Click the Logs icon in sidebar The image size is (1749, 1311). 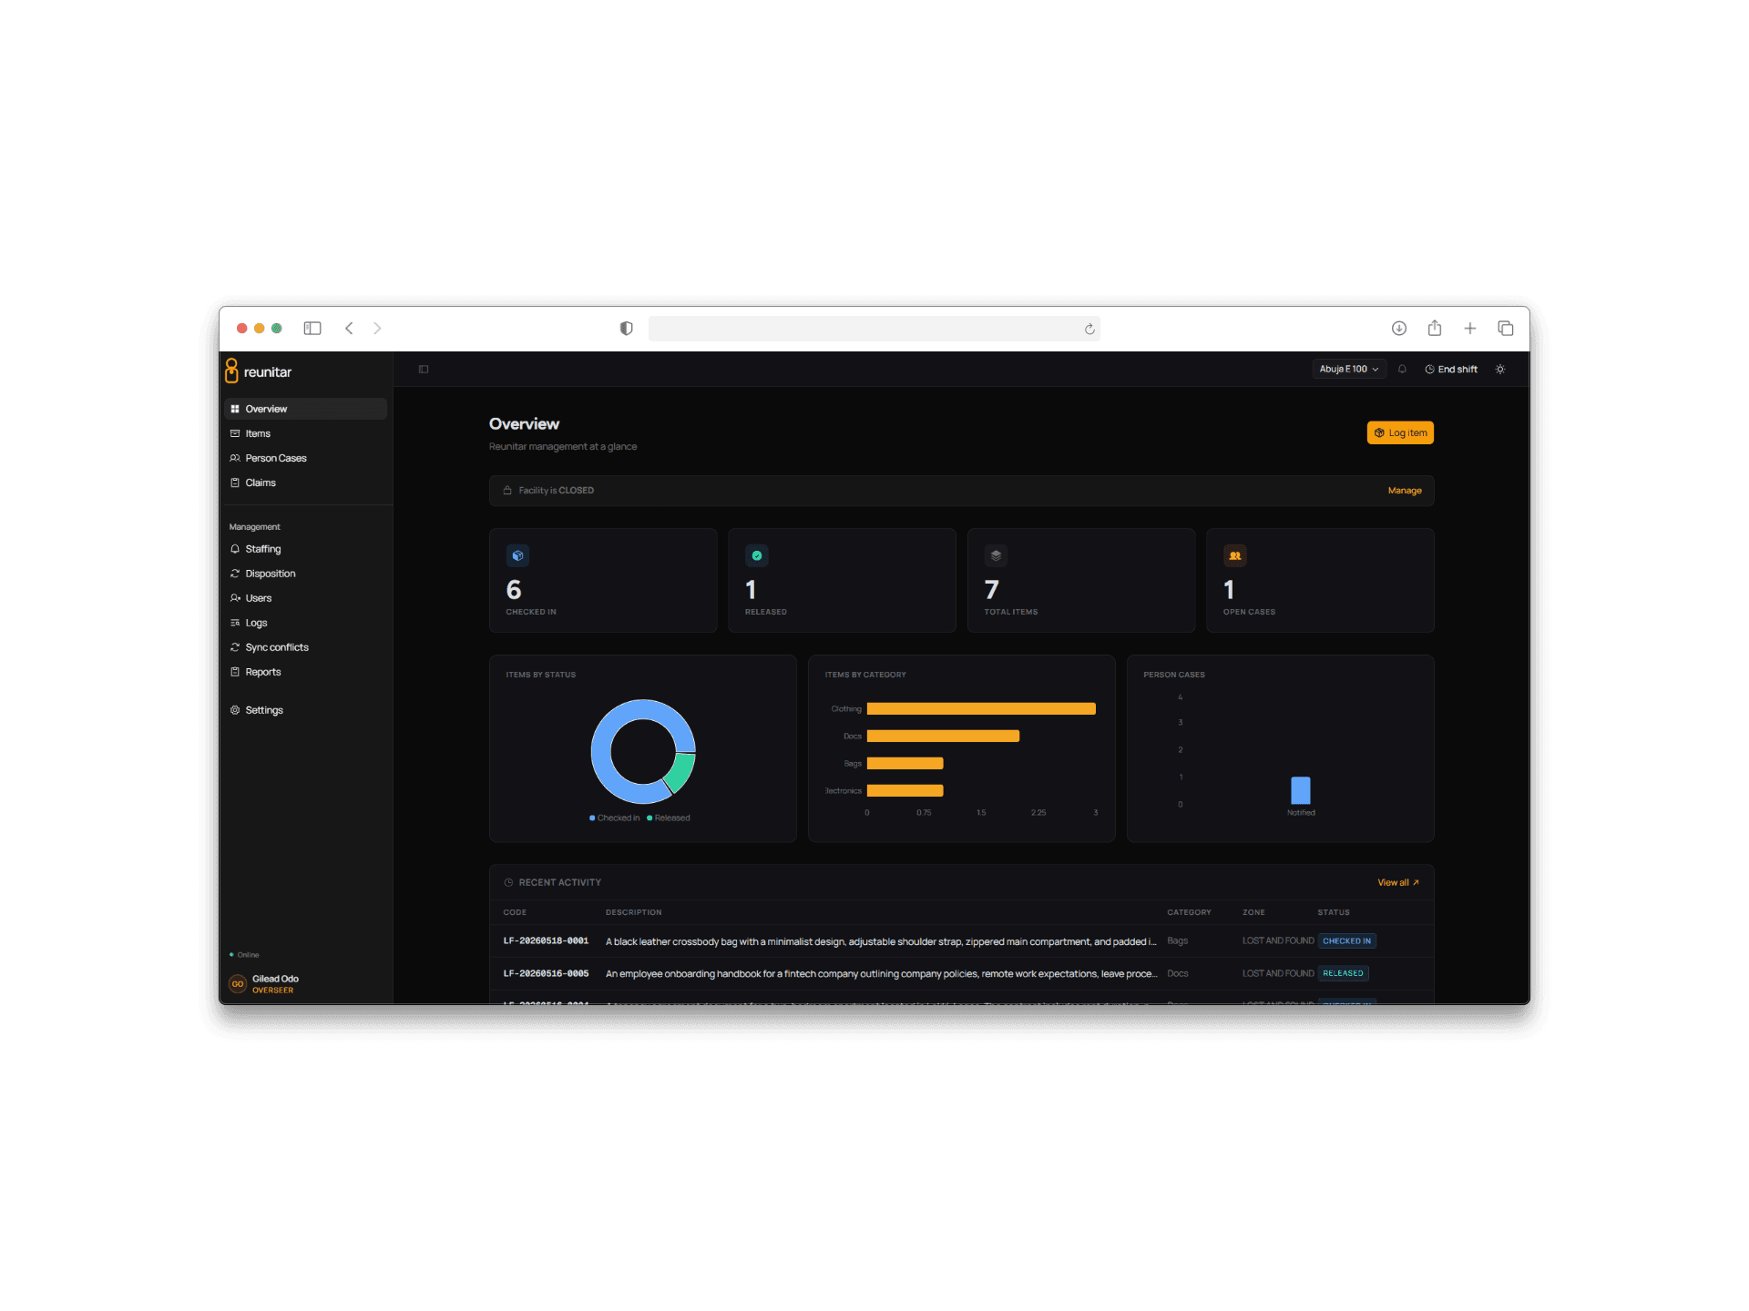click(235, 623)
